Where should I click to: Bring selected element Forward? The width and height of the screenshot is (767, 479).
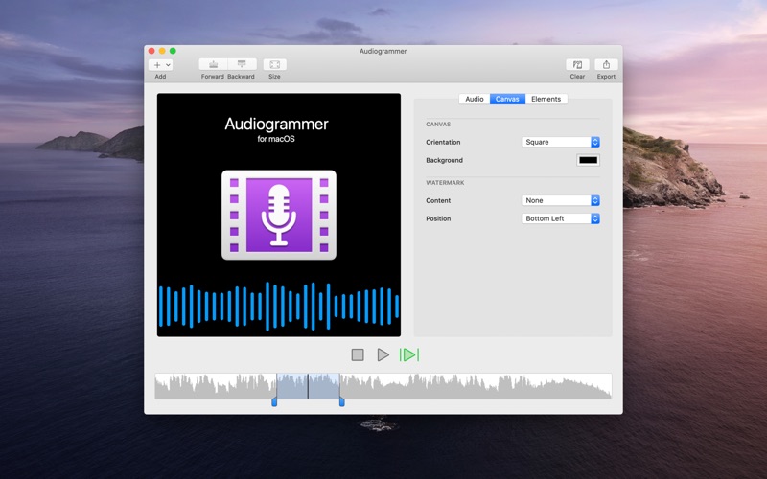coord(213,64)
